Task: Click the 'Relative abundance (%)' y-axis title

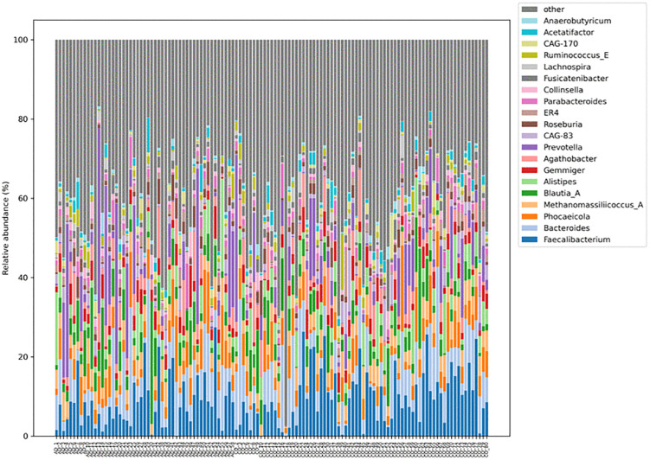Action: (x=5, y=227)
